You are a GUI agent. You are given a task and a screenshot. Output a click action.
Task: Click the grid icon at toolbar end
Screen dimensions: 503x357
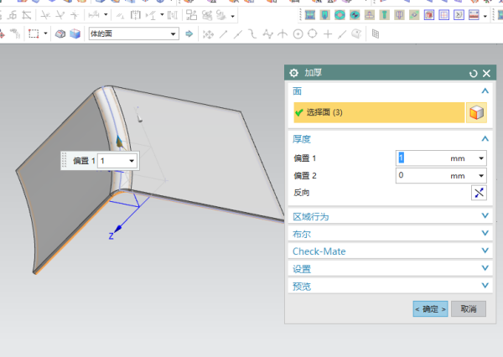pyautogui.click(x=375, y=34)
